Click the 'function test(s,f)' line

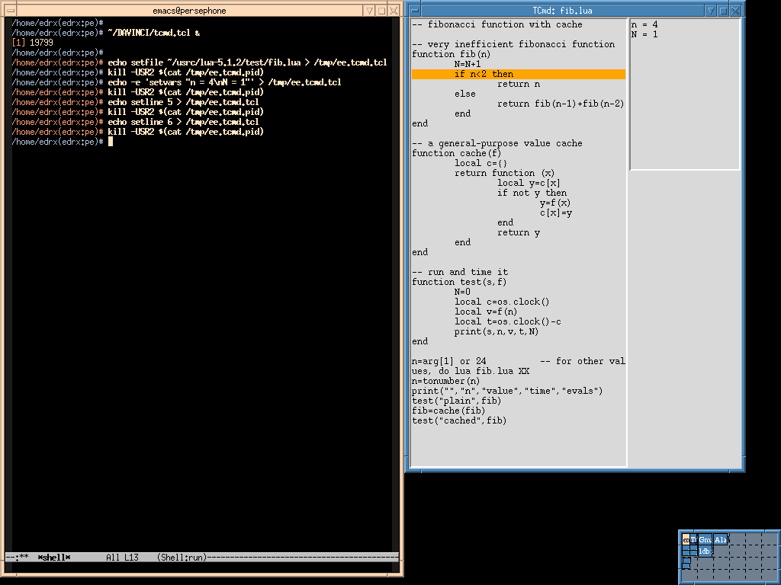(x=459, y=282)
